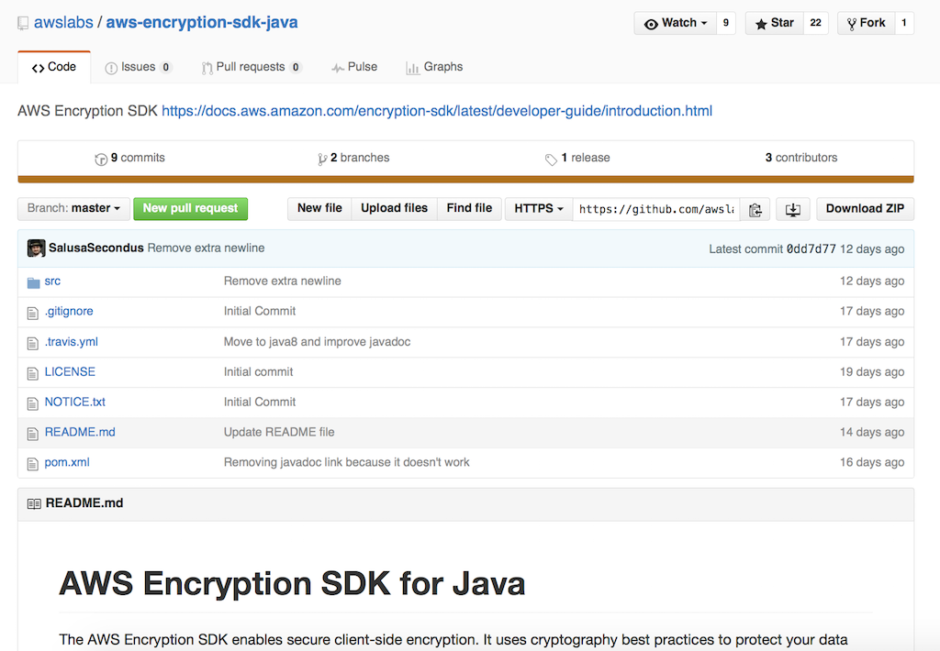
Task: Open the Graphs tab
Action: click(434, 67)
